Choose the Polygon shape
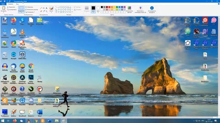The height and width of the screenshot is (123, 220). [x=68, y=7]
